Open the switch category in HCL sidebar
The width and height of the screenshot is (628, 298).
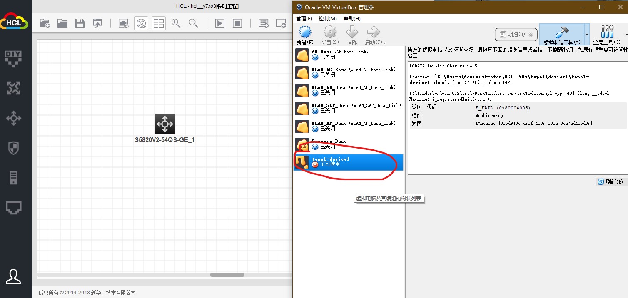[14, 118]
